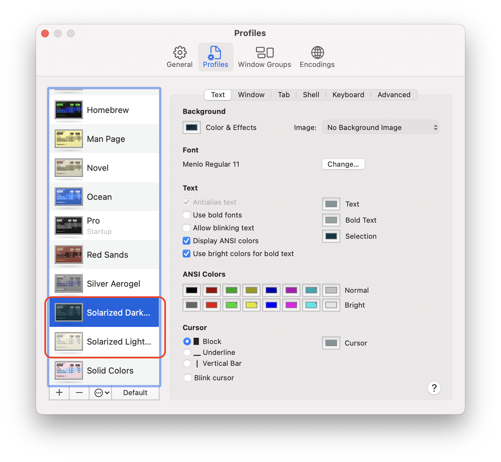Switch to the Text tab

click(x=218, y=95)
